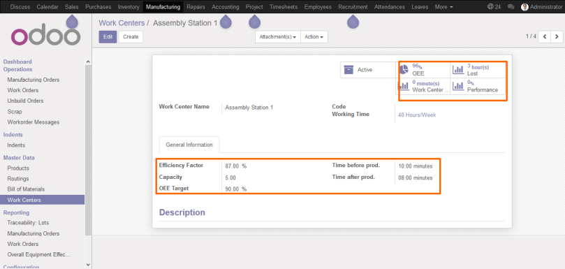The height and width of the screenshot is (269, 565).
Task: Open the OEE pie chart stat
Action: click(x=423, y=70)
